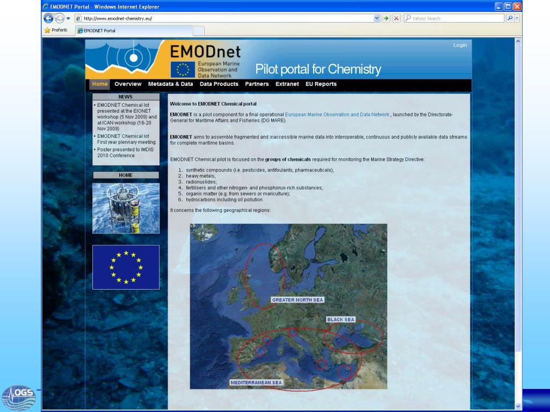Click 'Welcome to EMODNET Chemical portal' heading
This screenshot has width=550, height=412.
point(213,104)
